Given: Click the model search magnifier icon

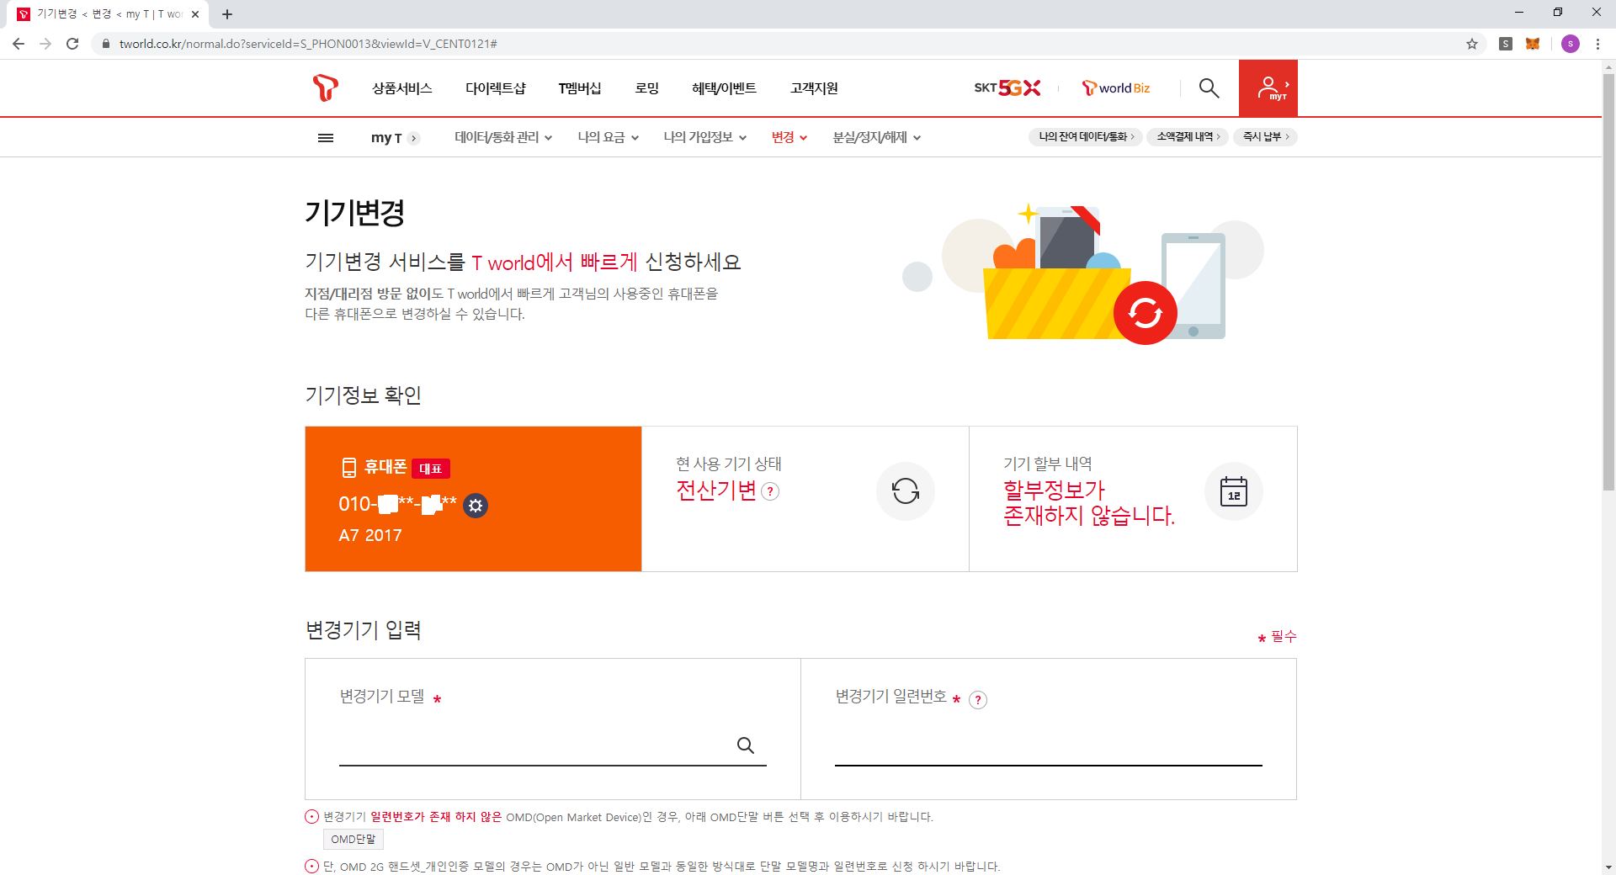Looking at the screenshot, I should [746, 745].
